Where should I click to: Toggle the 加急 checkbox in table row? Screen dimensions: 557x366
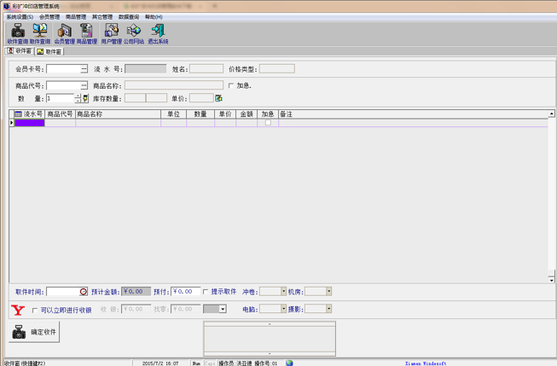[268, 123]
